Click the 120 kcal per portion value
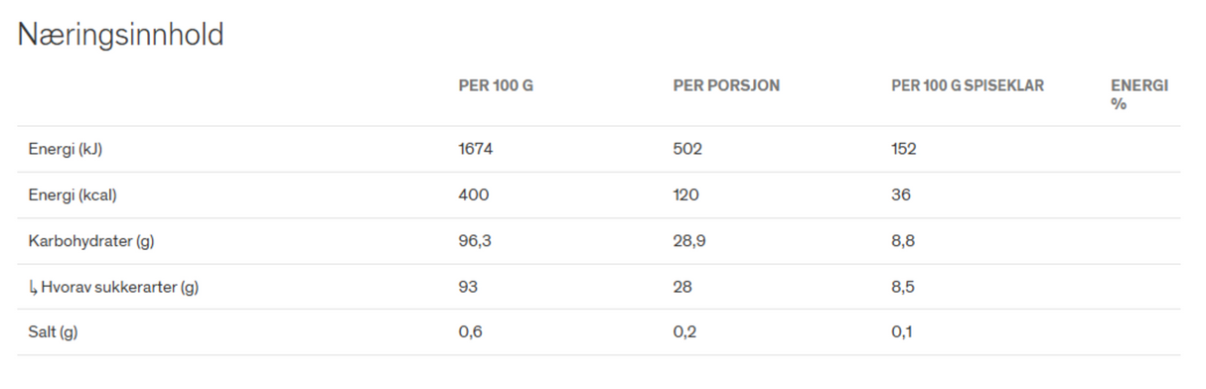 click(x=685, y=195)
